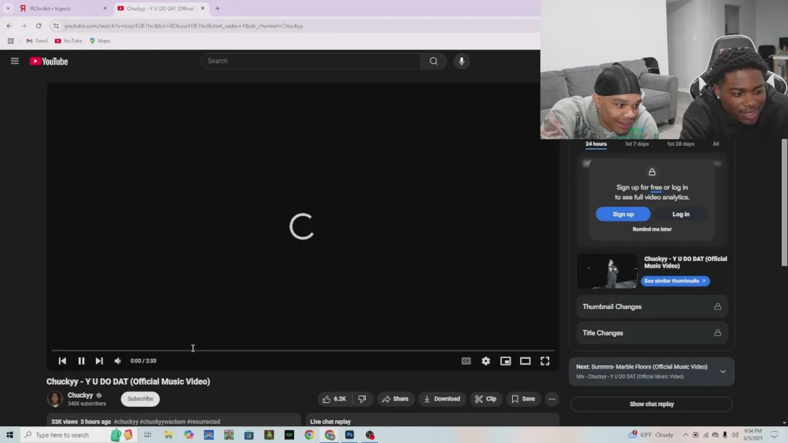
Task: Go to the YouTube home logo
Action: tap(49, 61)
